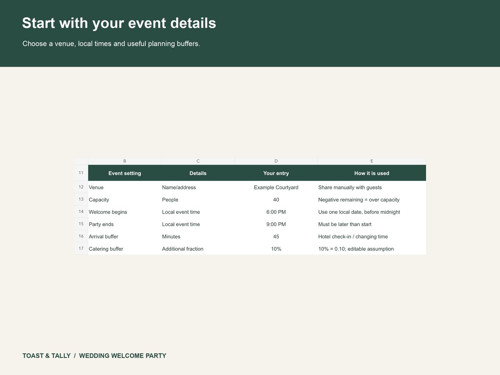Select the 'Additional fraction' details cell
500x375 pixels.
tap(198, 249)
